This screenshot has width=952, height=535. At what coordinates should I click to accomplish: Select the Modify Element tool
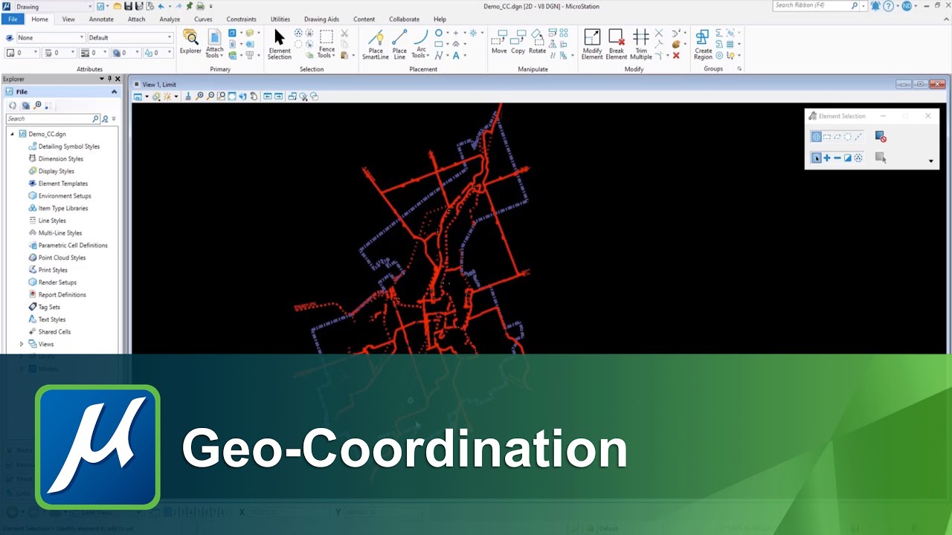(x=592, y=45)
